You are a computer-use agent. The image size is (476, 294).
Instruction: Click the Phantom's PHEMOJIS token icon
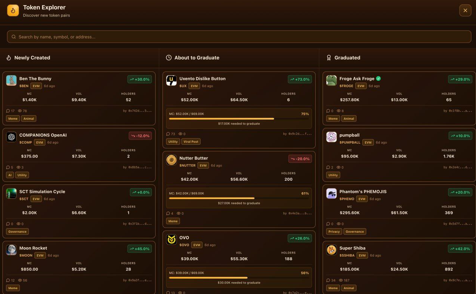point(331,193)
